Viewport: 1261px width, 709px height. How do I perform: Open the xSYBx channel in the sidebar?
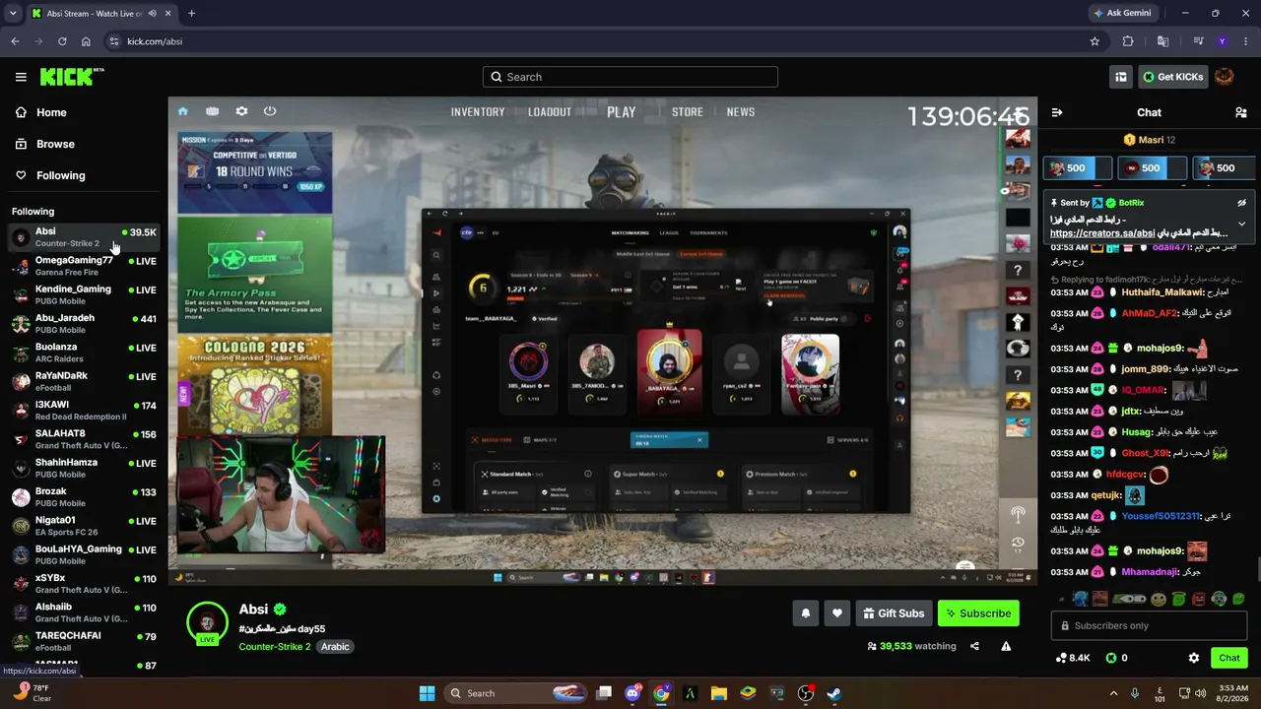pyautogui.click(x=84, y=584)
